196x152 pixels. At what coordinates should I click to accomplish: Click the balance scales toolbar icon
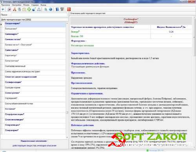[39, 9]
